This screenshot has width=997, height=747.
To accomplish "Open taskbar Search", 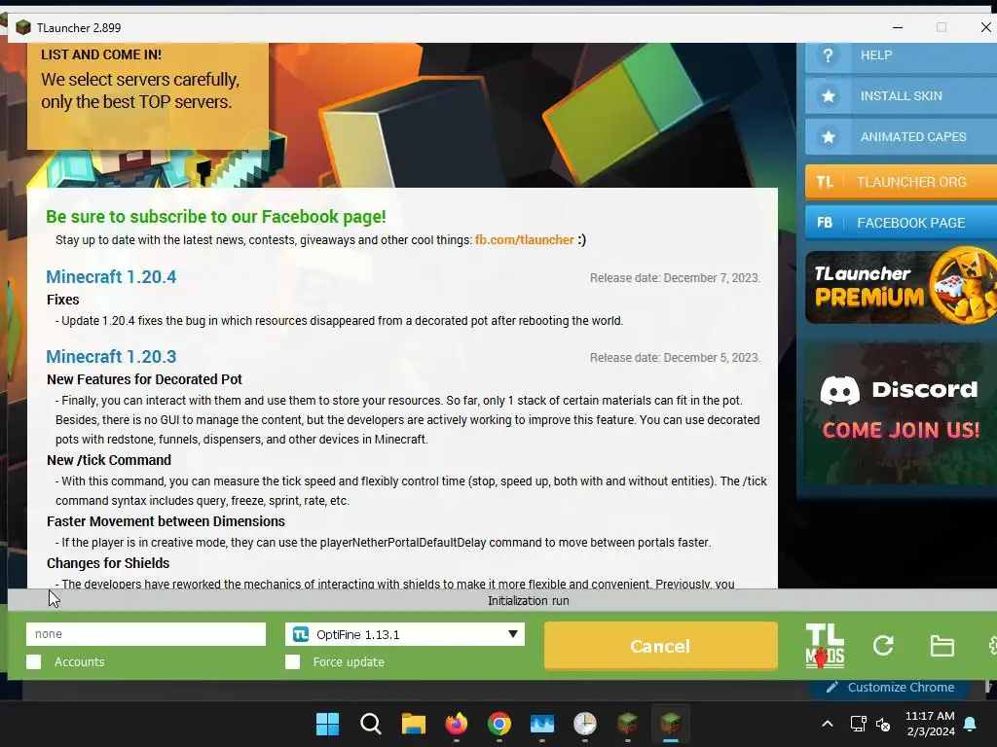I will click(370, 724).
